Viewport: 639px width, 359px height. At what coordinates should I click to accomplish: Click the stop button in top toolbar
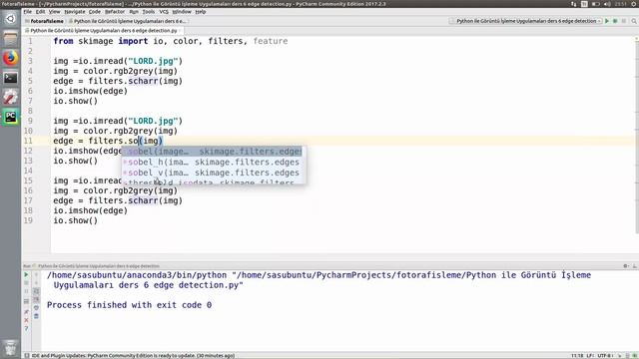click(x=624, y=21)
